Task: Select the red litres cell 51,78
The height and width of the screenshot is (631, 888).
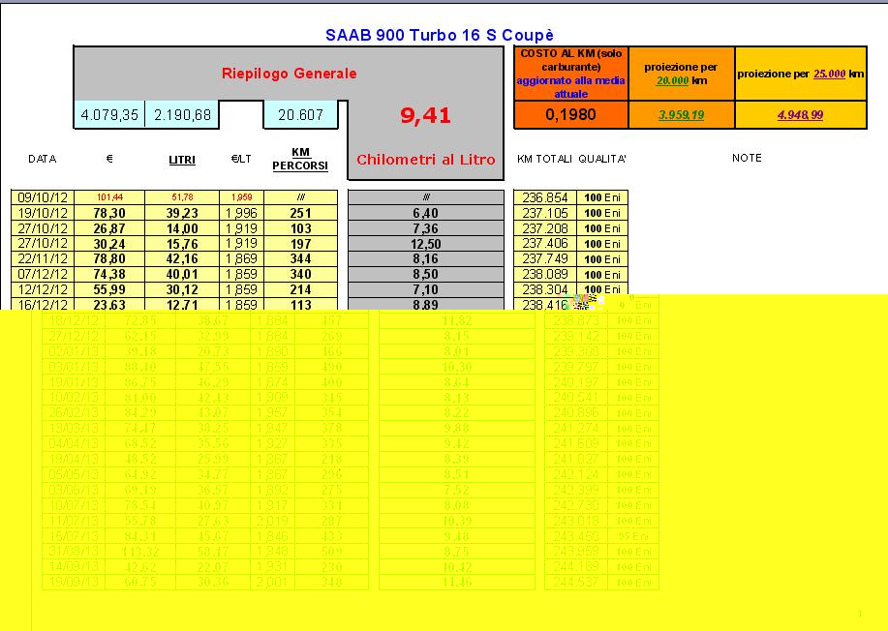Action: pos(182,197)
